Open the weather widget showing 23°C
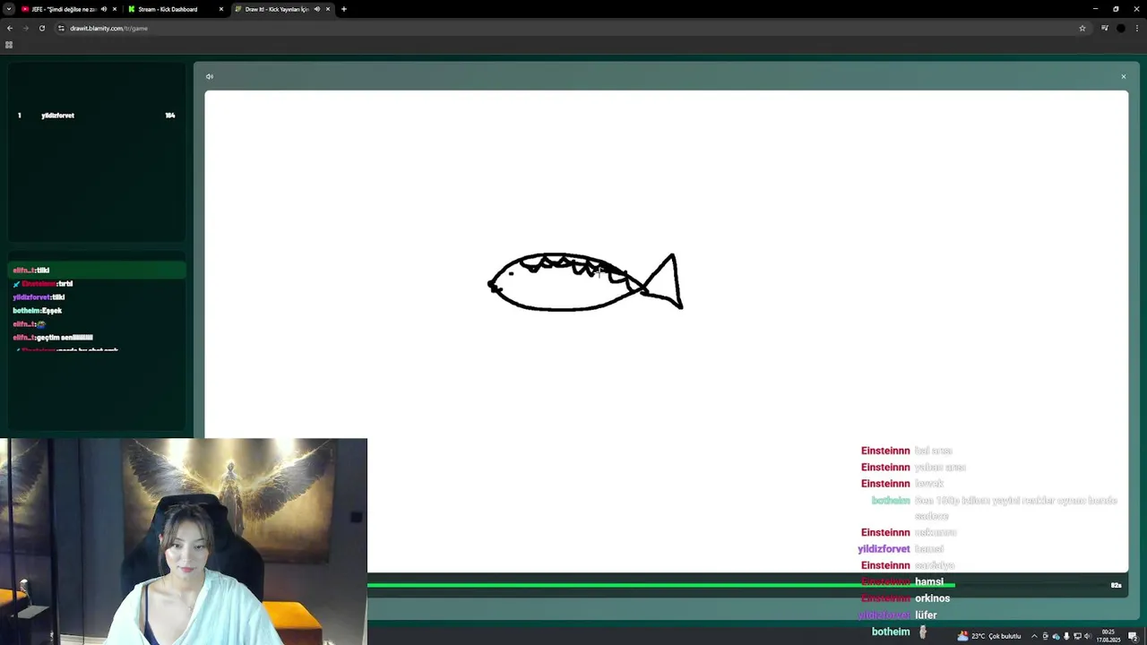Image resolution: width=1147 pixels, height=645 pixels. pos(989,636)
